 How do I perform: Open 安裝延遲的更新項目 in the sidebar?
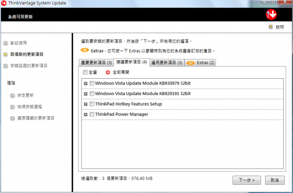coord(29,66)
